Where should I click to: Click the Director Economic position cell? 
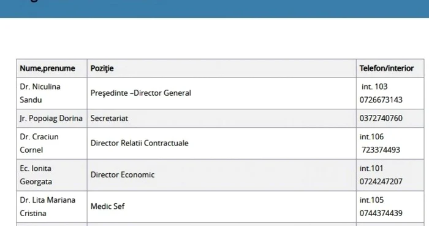[x=222, y=175]
